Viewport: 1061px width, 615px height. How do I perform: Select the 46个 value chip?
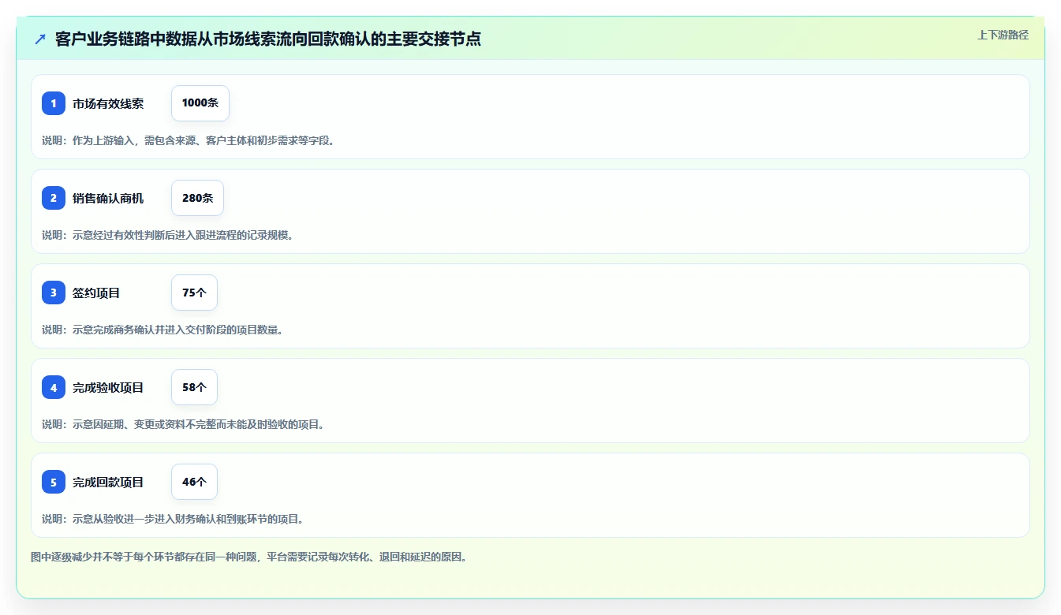194,482
